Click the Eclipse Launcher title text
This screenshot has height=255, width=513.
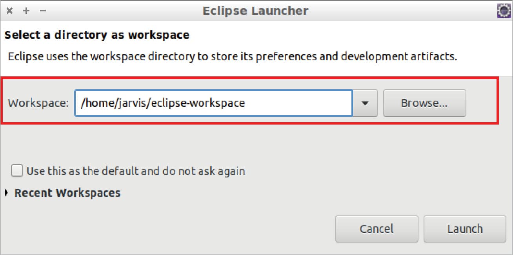pos(255,11)
